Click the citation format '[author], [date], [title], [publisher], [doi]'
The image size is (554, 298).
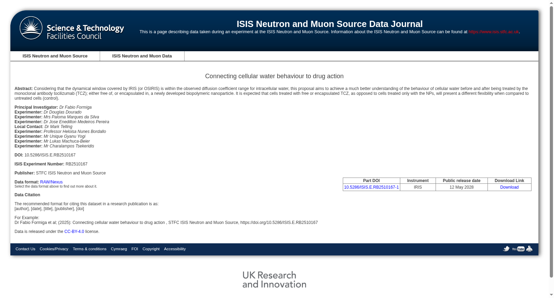pyautogui.click(x=49, y=209)
